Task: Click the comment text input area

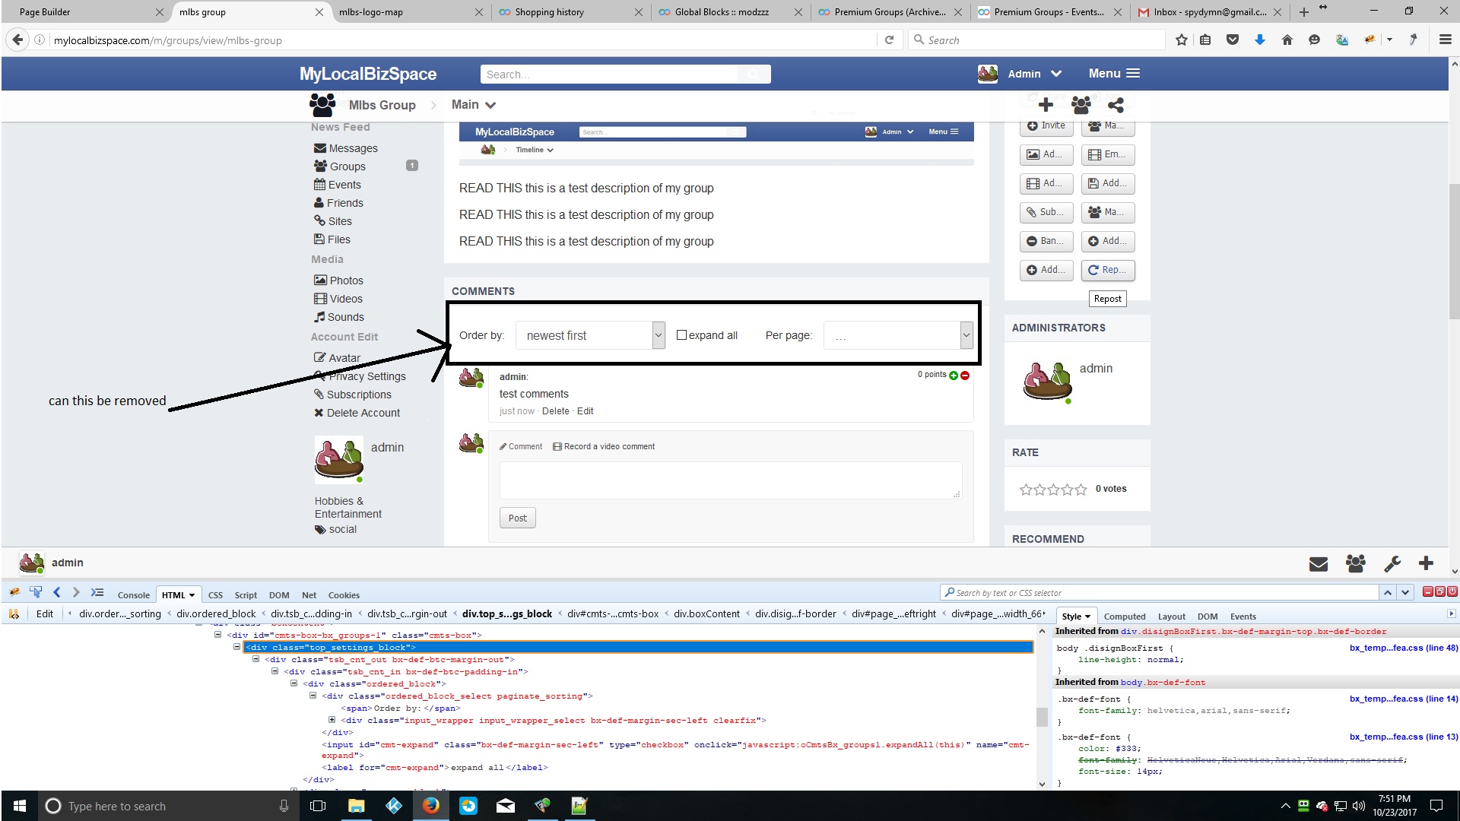Action: click(730, 480)
